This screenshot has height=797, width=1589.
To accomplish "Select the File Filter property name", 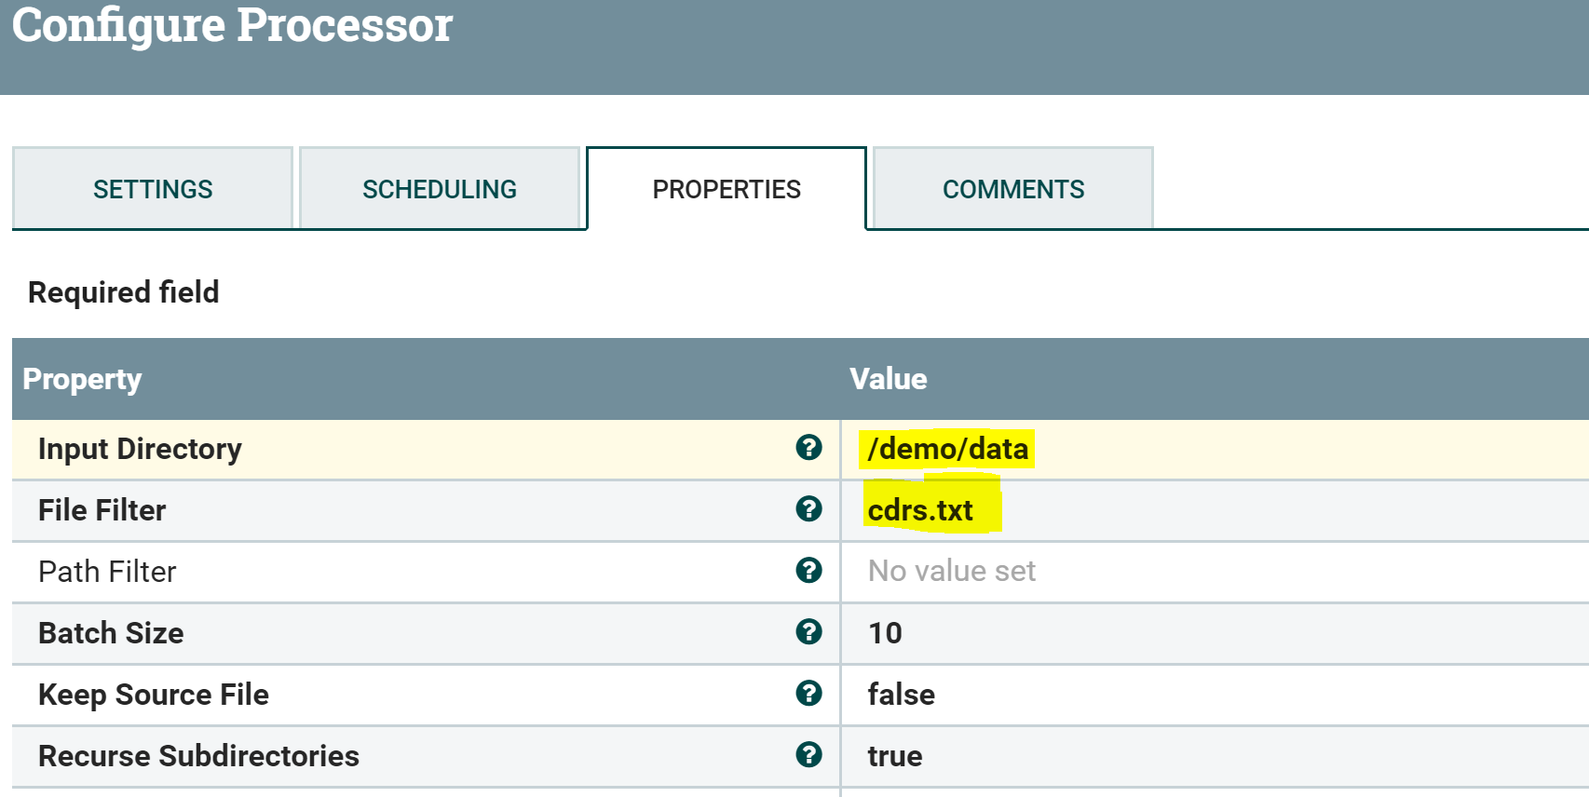I will (102, 510).
